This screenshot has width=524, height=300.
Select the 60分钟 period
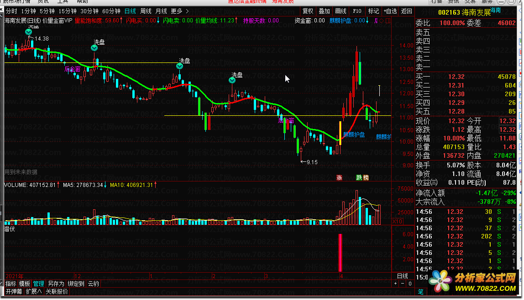tap(111, 11)
